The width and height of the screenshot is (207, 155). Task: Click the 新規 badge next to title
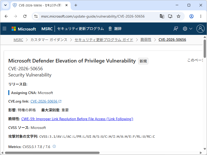[x=143, y=61]
